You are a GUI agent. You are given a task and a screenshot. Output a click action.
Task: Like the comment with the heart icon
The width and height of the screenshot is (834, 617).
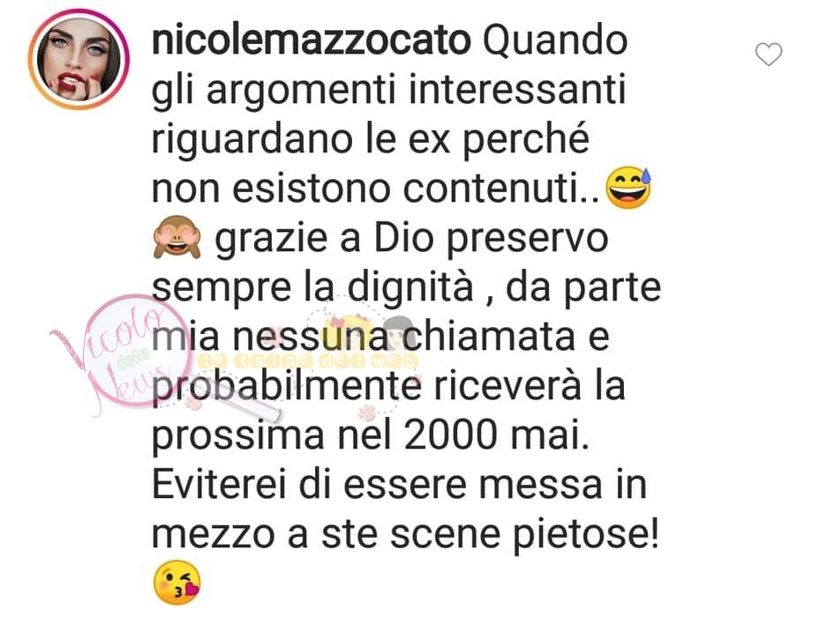pyautogui.click(x=769, y=54)
